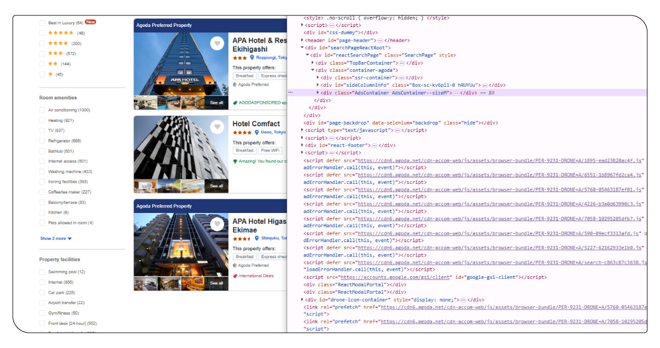This screenshot has width=660, height=348.
Task: Select the 5-star rating checkbox
Action: pyautogui.click(x=42, y=32)
